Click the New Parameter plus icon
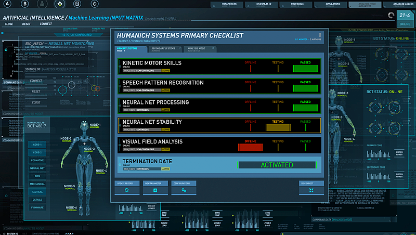Screen dimensions: 416x235 [155, 190]
